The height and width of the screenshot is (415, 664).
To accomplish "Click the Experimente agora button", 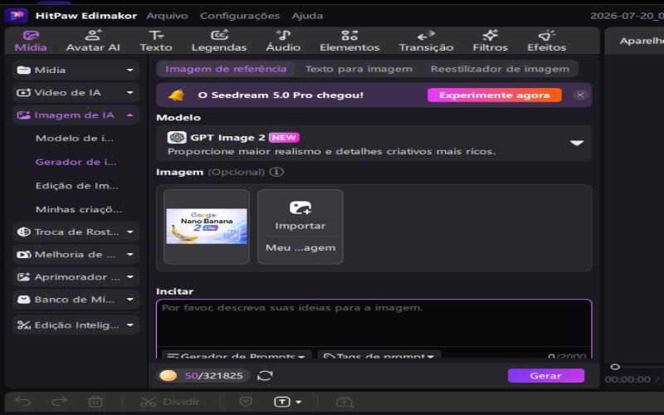I will (x=494, y=95).
